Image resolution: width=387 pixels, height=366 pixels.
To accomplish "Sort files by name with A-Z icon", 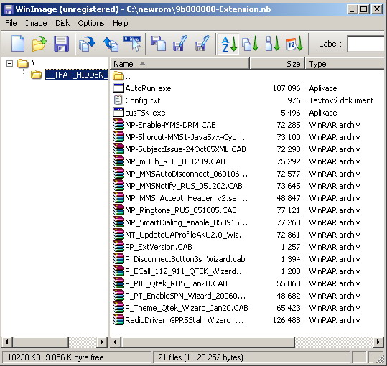I will click(228, 44).
